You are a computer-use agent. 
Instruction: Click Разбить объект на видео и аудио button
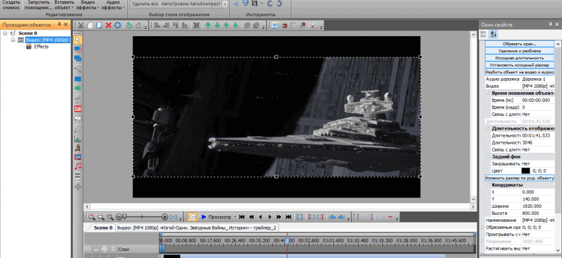point(519,72)
